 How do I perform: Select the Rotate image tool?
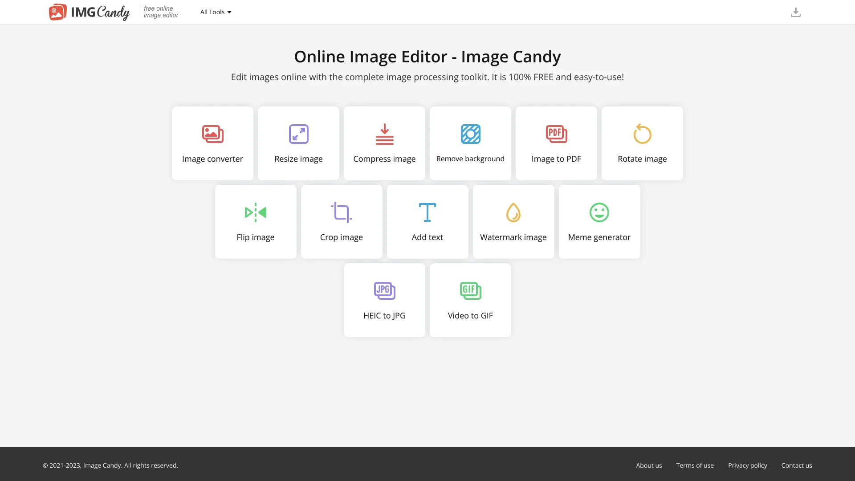click(642, 143)
